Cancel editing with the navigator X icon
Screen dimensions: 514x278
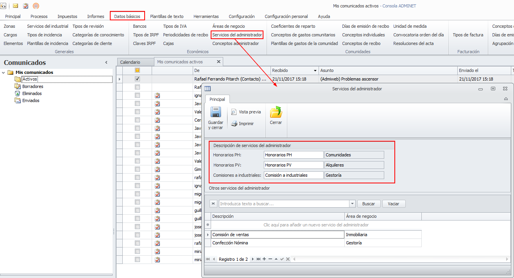[288, 259]
